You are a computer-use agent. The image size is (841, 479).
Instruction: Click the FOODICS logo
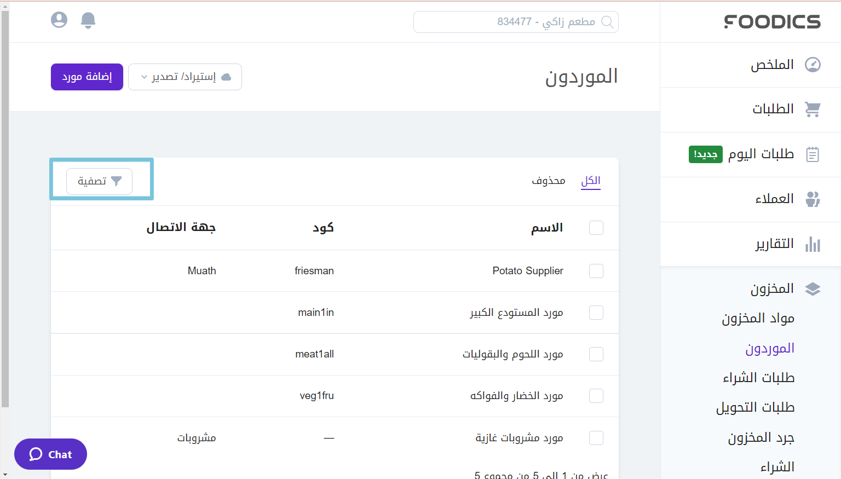click(772, 21)
